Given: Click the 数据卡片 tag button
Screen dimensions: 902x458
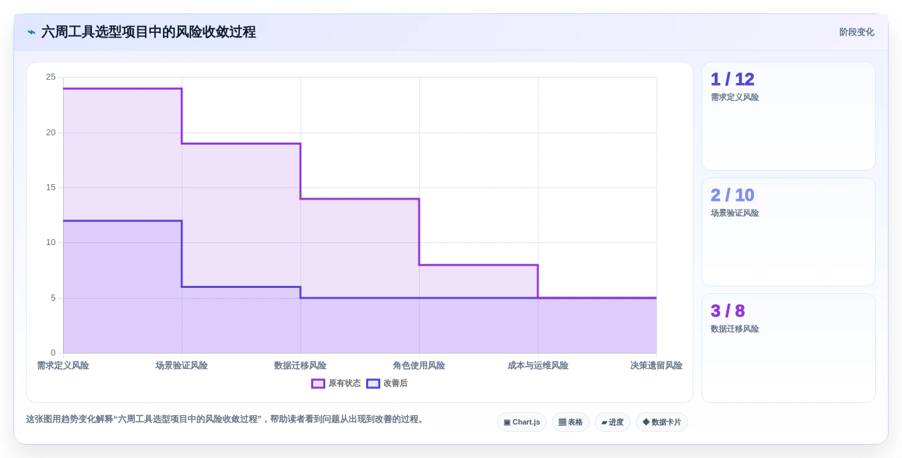Looking at the screenshot, I should [x=662, y=423].
